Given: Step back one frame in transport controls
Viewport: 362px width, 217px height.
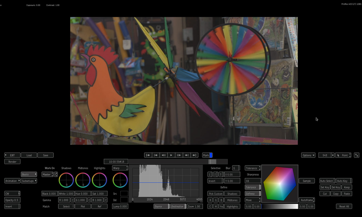Looking at the screenshot, I should coord(163,155).
